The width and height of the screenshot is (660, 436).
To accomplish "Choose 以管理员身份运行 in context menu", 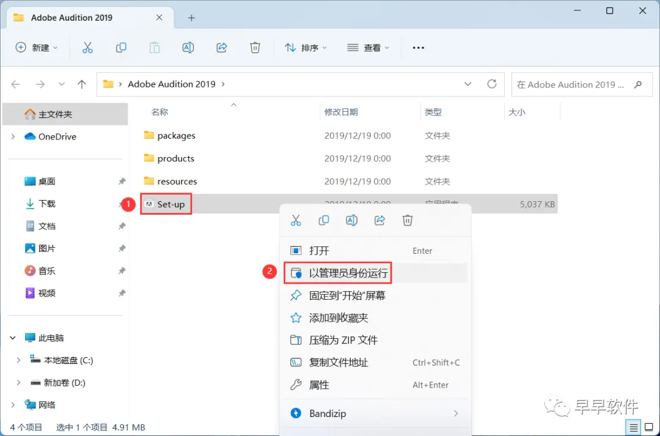I will pos(375,273).
